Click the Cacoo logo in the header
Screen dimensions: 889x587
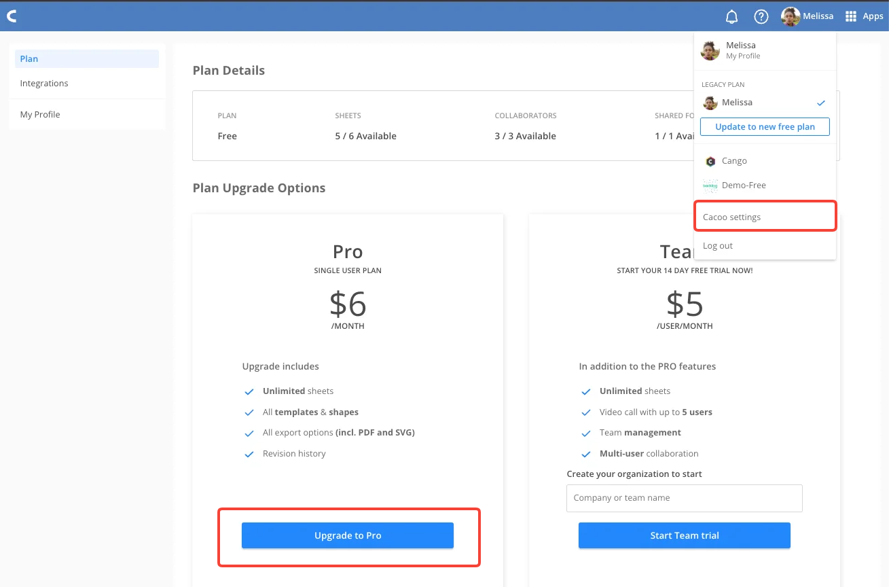[x=12, y=16]
